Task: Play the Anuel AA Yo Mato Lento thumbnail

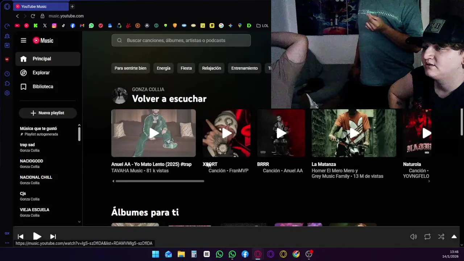Action: point(153,133)
